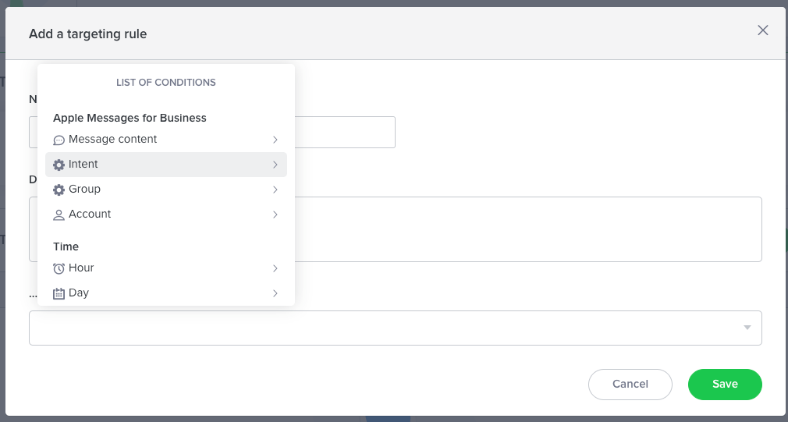Expand the Group submenu chevron
This screenshot has height=422, width=788.
click(x=275, y=190)
